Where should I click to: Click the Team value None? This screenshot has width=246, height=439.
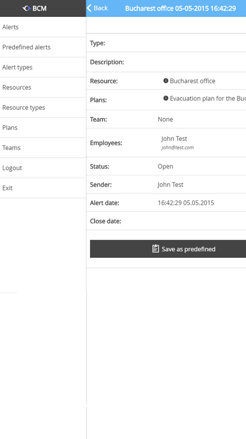tap(165, 119)
